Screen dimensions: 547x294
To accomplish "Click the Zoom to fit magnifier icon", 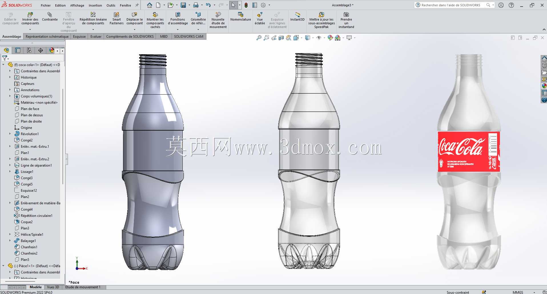I will point(259,38).
